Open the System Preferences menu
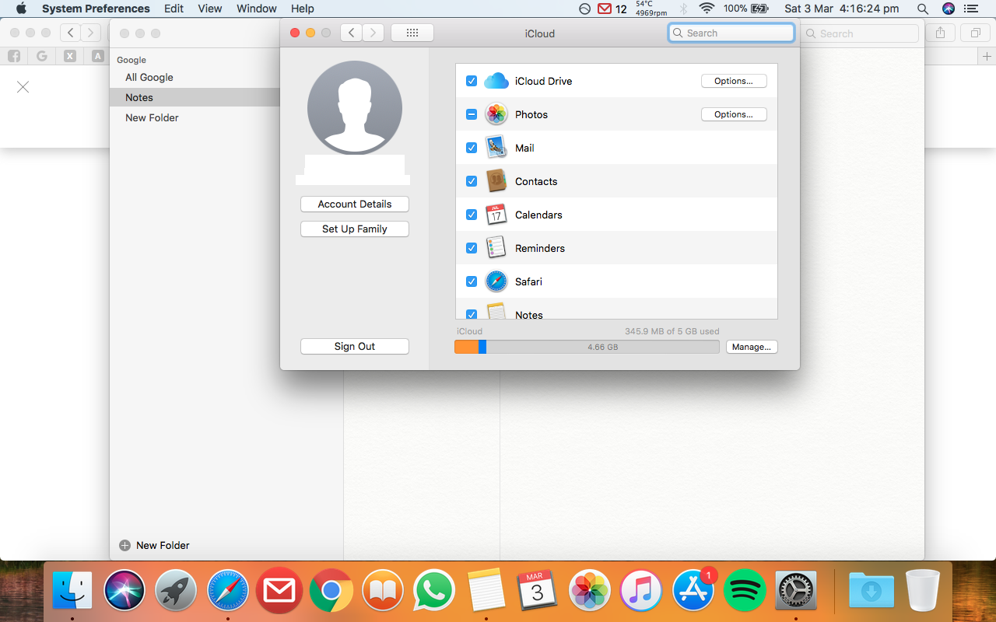 (96, 9)
